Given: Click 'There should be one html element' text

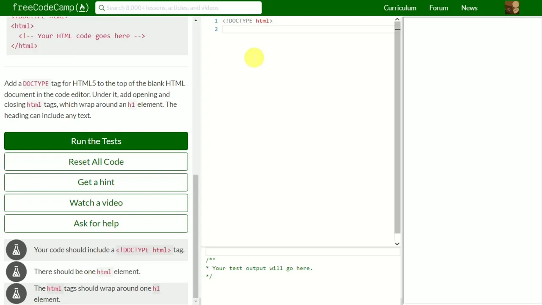Looking at the screenshot, I should pos(87,272).
